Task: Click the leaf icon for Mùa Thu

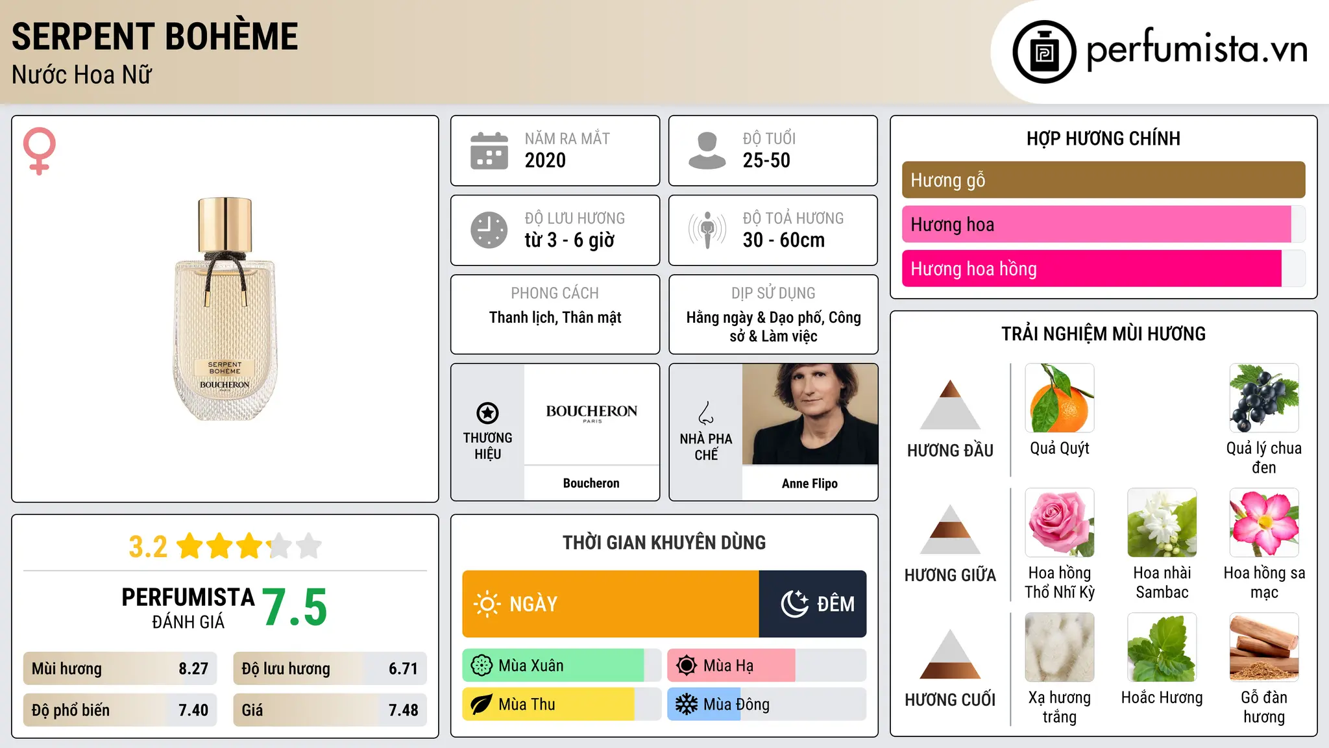Action: pyautogui.click(x=482, y=704)
